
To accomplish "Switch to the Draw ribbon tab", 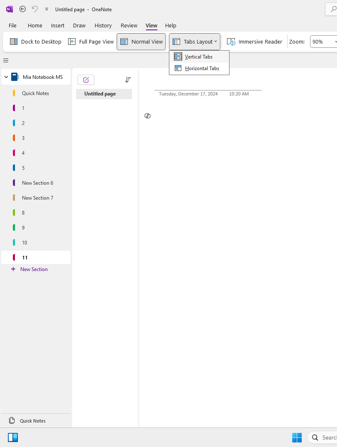I will tap(79, 25).
